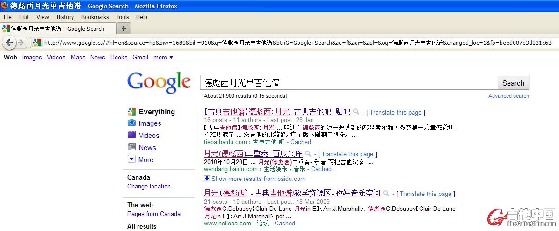Click 'About 21,900 results' stats text
559x231 pixels.
(x=245, y=96)
